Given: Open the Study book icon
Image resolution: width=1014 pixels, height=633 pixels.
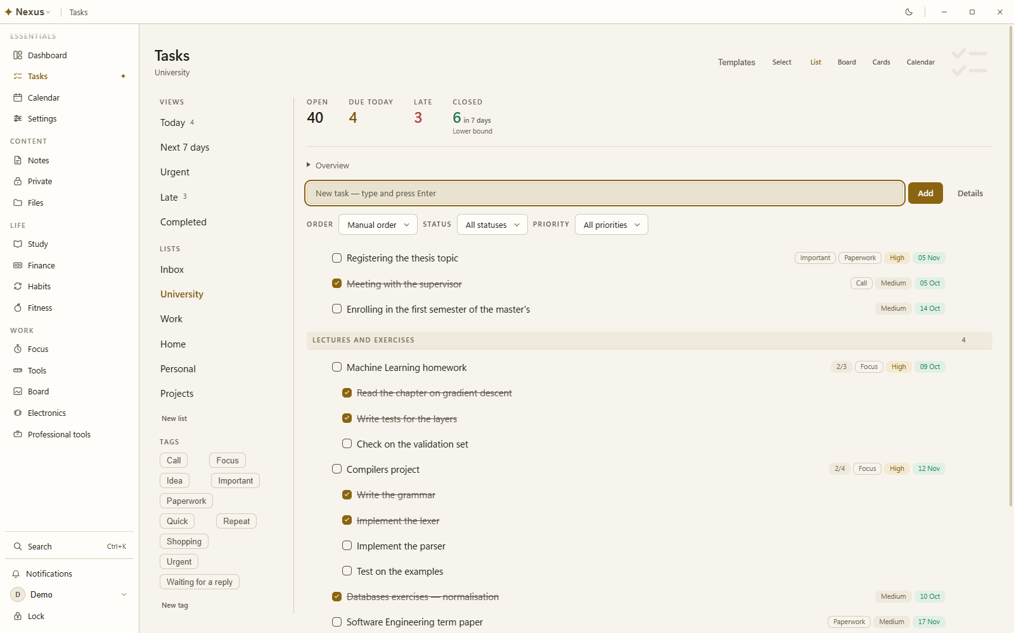Looking at the screenshot, I should pyautogui.click(x=18, y=244).
